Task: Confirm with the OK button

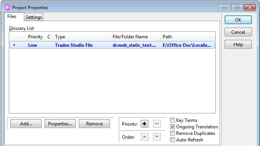Action: (238, 20)
